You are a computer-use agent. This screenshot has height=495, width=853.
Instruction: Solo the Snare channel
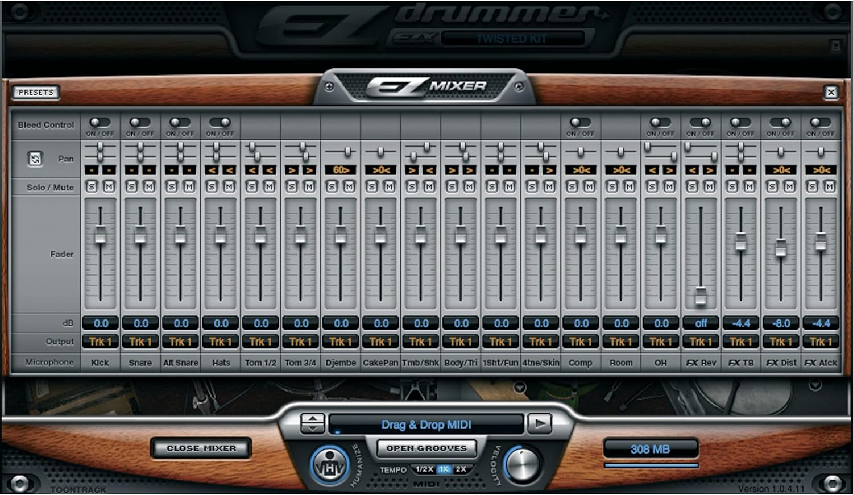(132, 186)
